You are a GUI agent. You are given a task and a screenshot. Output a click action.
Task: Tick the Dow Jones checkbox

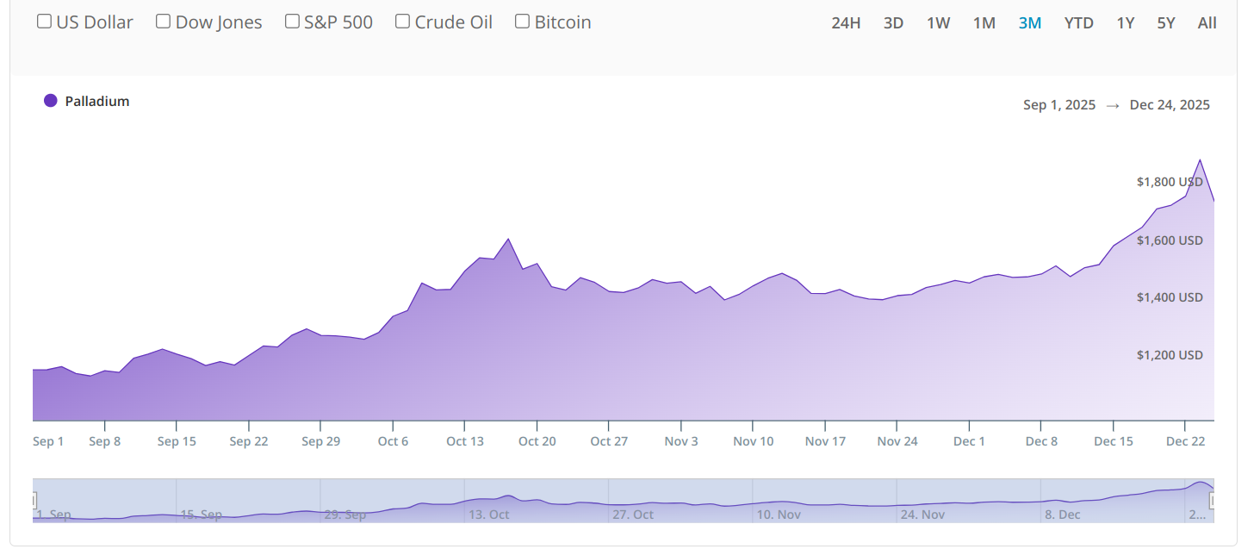click(163, 22)
